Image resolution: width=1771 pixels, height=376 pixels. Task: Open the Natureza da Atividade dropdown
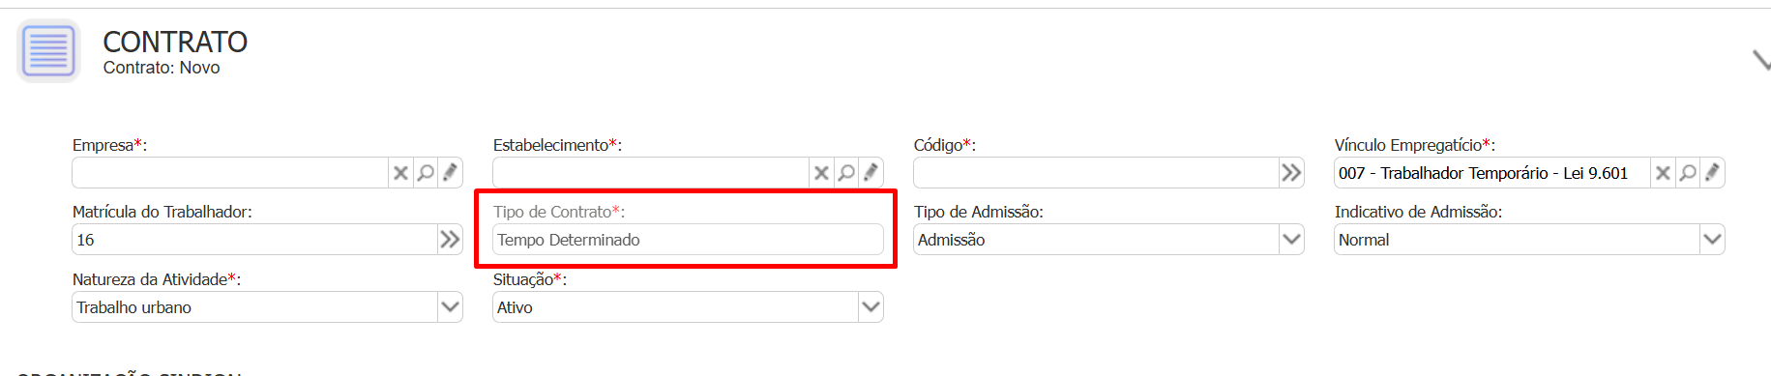(450, 307)
